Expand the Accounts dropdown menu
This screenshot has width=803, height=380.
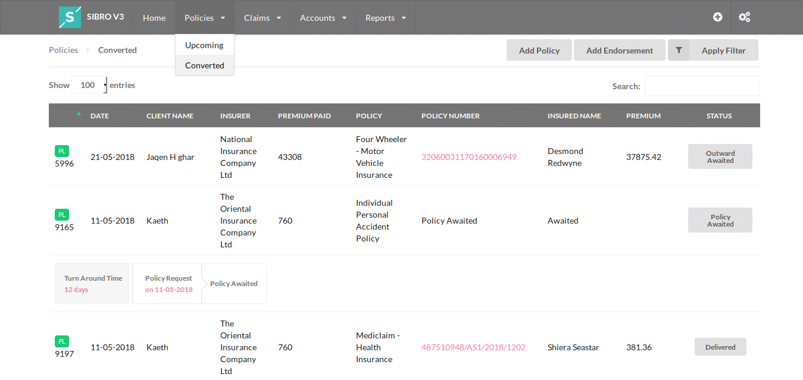[x=323, y=18]
